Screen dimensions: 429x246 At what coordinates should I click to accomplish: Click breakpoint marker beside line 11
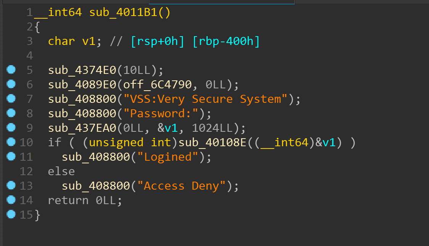tap(11, 157)
